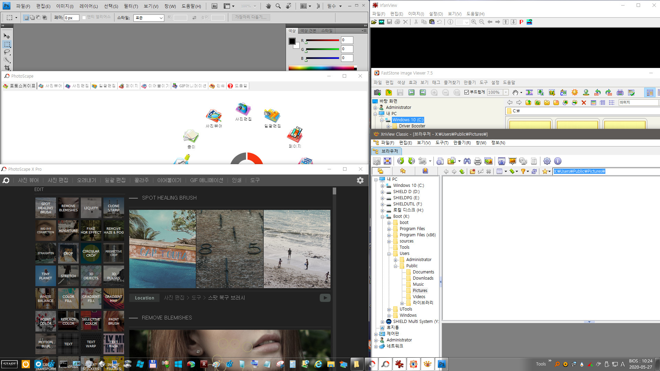Click FastStone print icon
Image resolution: width=660 pixels, height=371 pixels.
(620, 92)
